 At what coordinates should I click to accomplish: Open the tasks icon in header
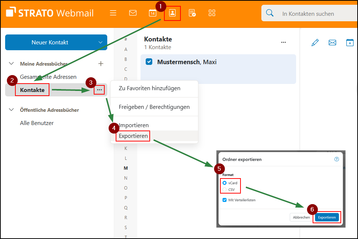(192, 13)
